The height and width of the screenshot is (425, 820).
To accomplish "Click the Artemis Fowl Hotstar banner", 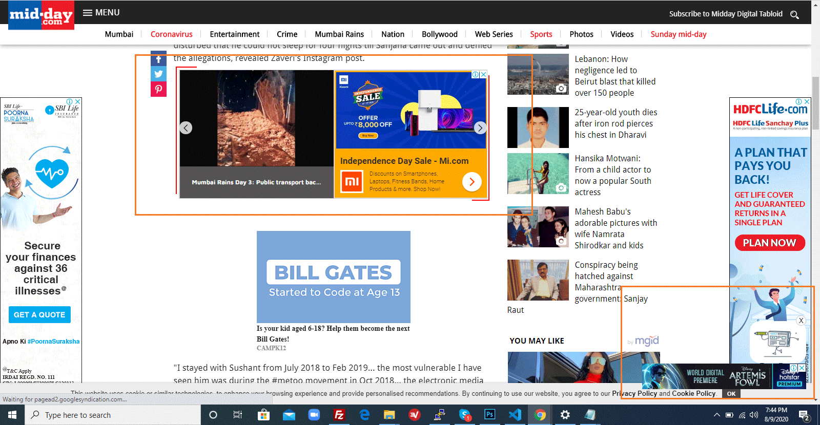I will coord(723,376).
